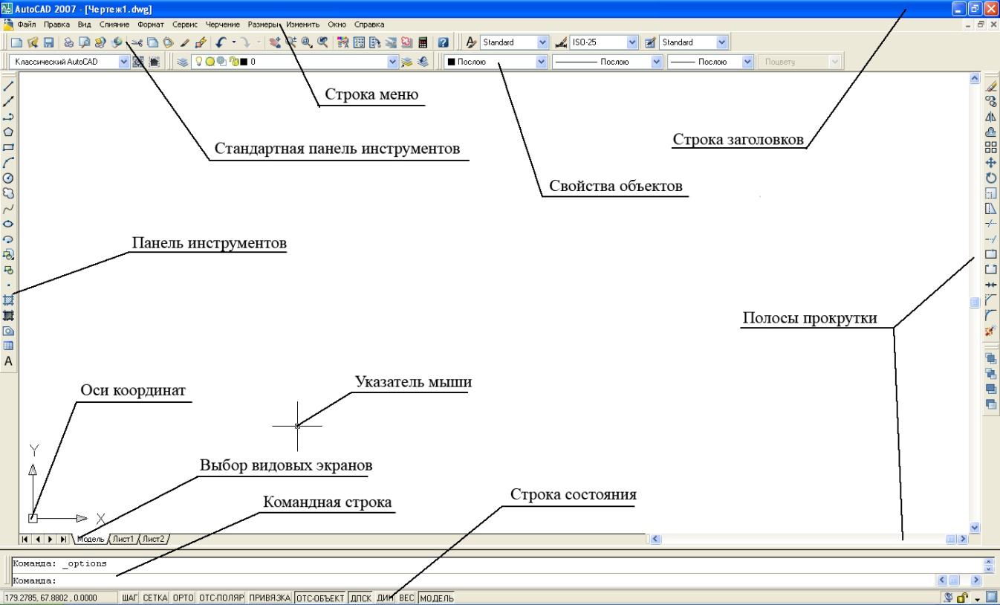Open the layer '0' dropdown list

393,62
